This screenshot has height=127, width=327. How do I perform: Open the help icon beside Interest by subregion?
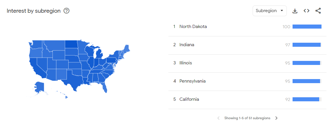66,11
